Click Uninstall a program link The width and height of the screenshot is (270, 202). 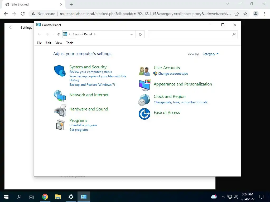[83, 125]
